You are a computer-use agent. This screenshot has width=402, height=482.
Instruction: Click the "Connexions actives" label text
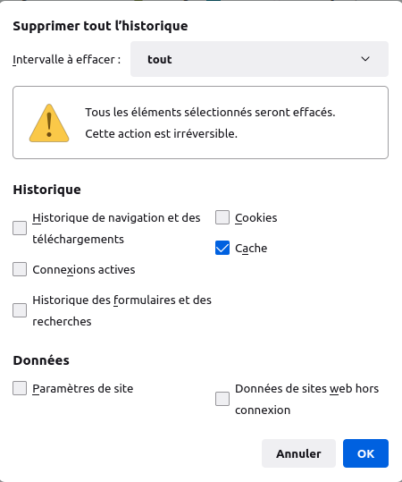(x=84, y=269)
